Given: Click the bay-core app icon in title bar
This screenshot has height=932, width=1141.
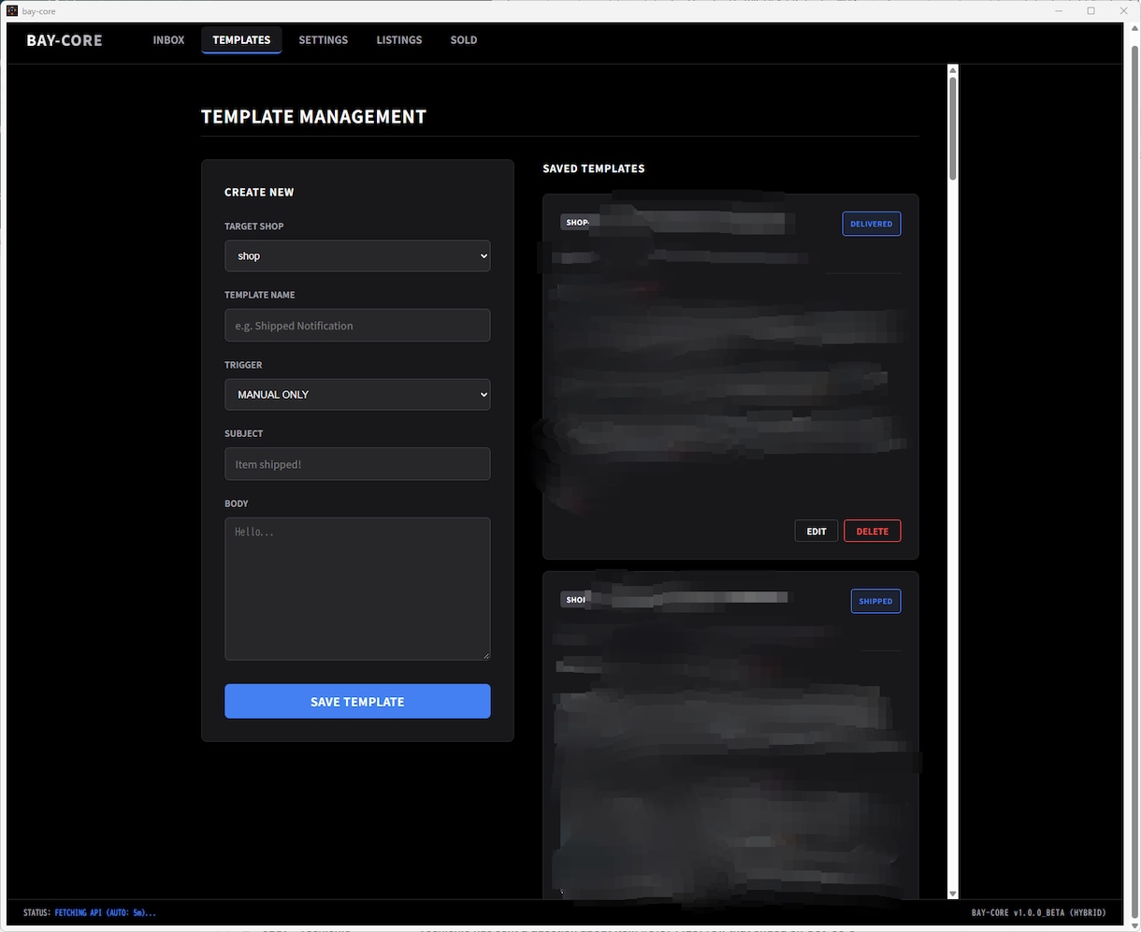Looking at the screenshot, I should click(12, 11).
